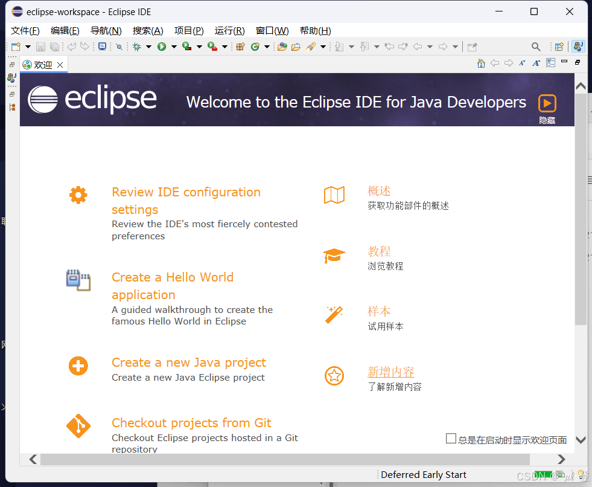Open the 概述 overview link
This screenshot has width=592, height=487.
(x=379, y=191)
